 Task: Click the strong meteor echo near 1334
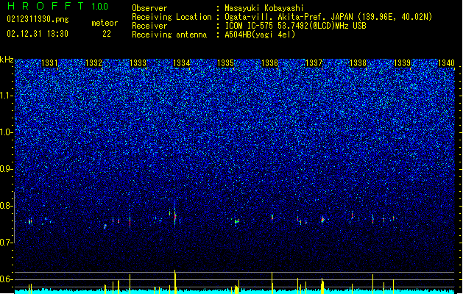click(x=174, y=216)
